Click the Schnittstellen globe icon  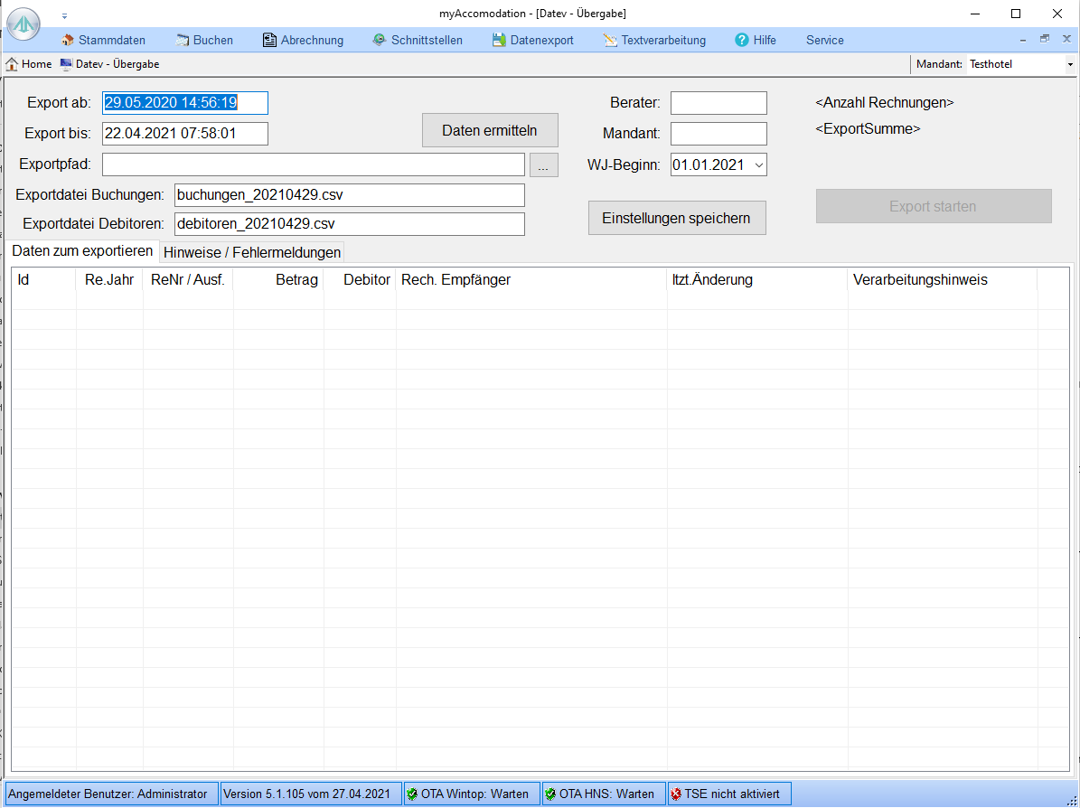point(380,40)
